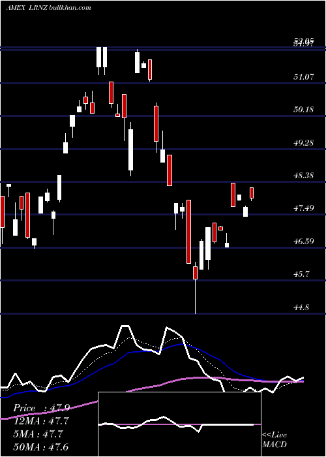Viewport: 326px width, 457px height.
Task: Click the 50.18 price level label
Action: [x=304, y=110]
